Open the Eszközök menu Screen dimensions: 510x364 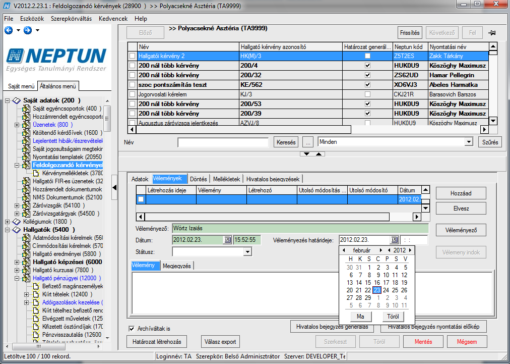[32, 19]
